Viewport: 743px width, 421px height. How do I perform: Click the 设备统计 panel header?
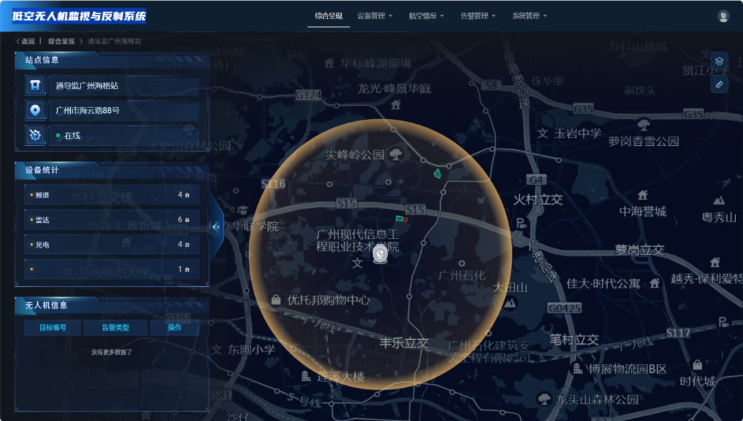pyautogui.click(x=112, y=170)
